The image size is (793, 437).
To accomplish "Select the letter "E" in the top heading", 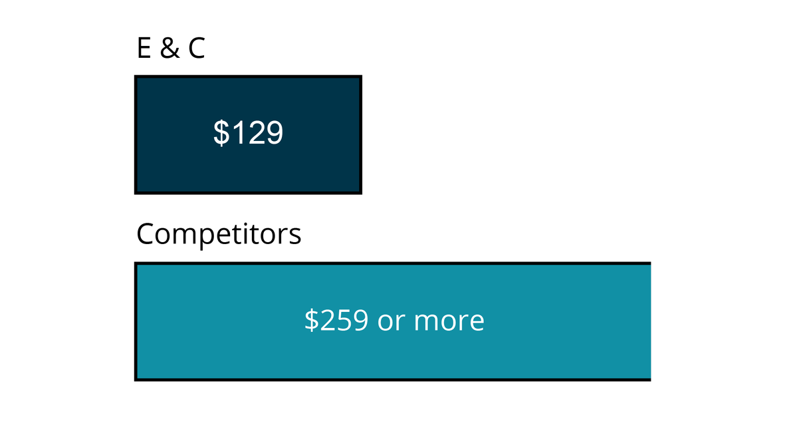I will point(144,49).
